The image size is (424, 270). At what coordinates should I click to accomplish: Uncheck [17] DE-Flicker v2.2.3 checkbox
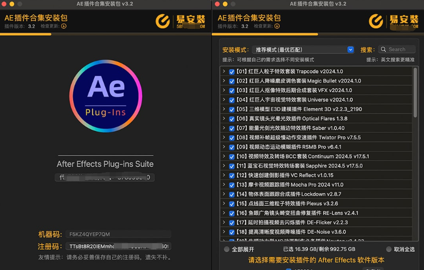[x=232, y=223]
